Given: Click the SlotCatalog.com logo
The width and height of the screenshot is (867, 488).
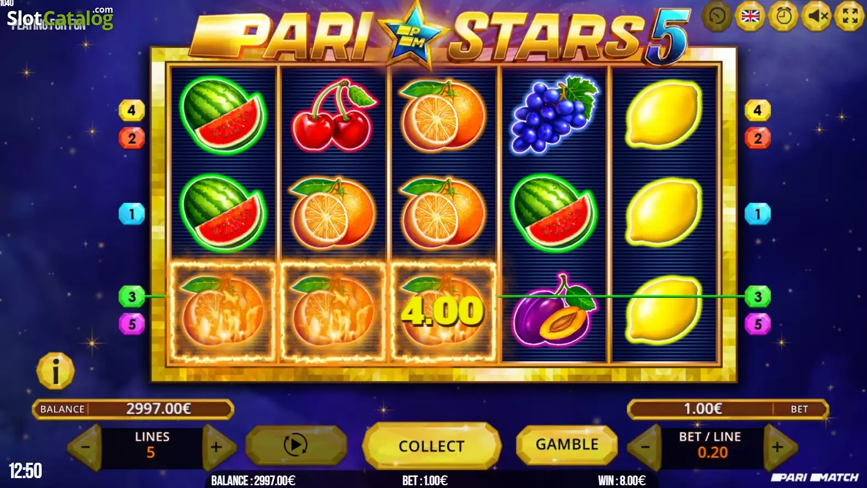Looking at the screenshot, I should pyautogui.click(x=60, y=18).
